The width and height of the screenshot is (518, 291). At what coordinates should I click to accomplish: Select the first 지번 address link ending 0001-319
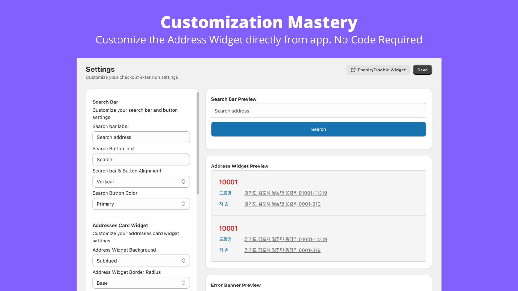[x=282, y=204]
